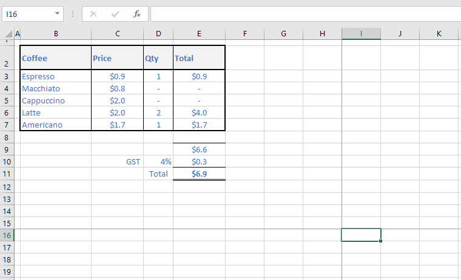Click Espresso quantity cell '1'
Image resolution: width=461 pixels, height=280 pixels.
point(158,76)
